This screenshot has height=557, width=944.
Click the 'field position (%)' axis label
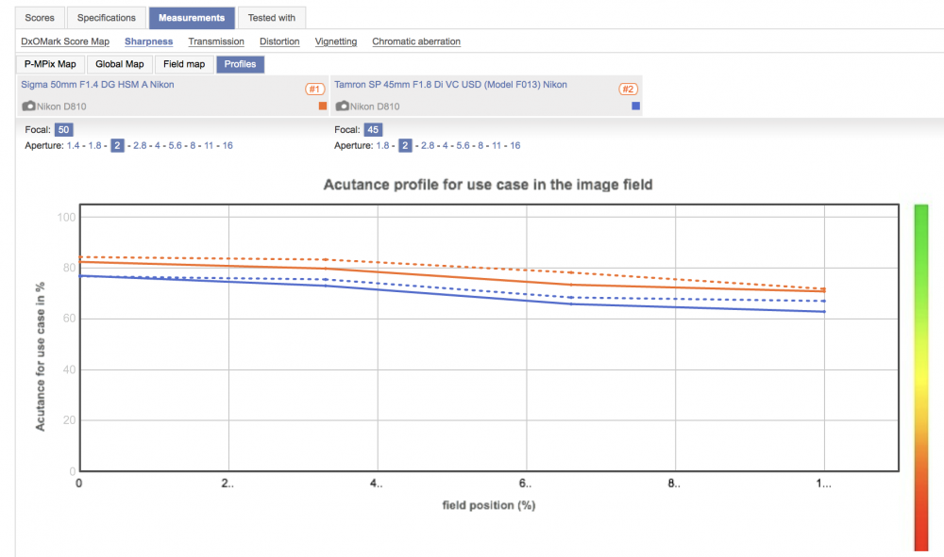489,505
